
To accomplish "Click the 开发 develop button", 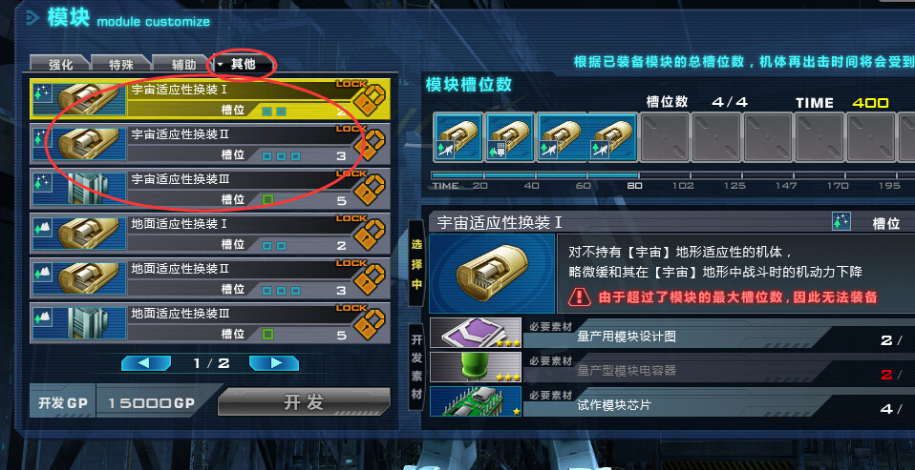I will [304, 402].
